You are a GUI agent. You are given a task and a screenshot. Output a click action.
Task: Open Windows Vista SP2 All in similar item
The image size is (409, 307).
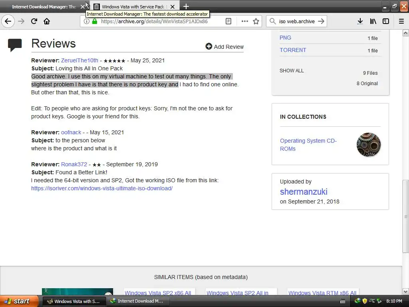237,293
